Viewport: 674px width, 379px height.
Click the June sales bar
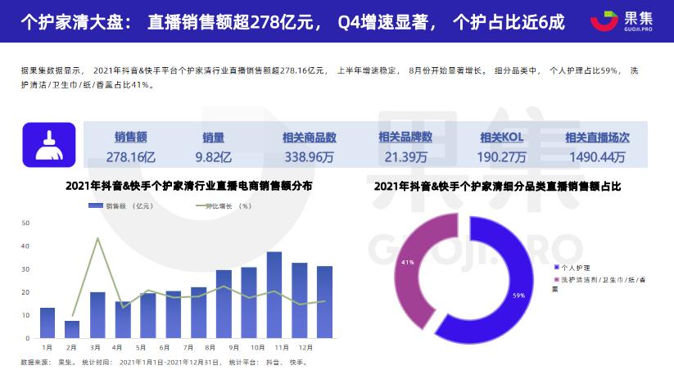174,314
